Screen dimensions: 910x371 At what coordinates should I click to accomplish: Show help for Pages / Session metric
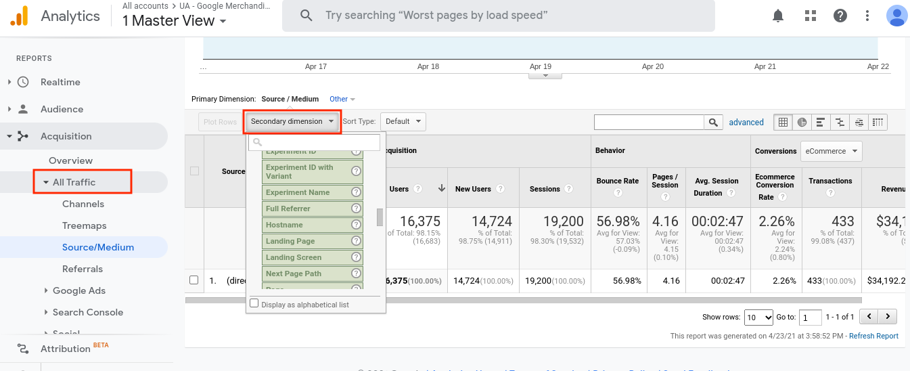coord(665,197)
